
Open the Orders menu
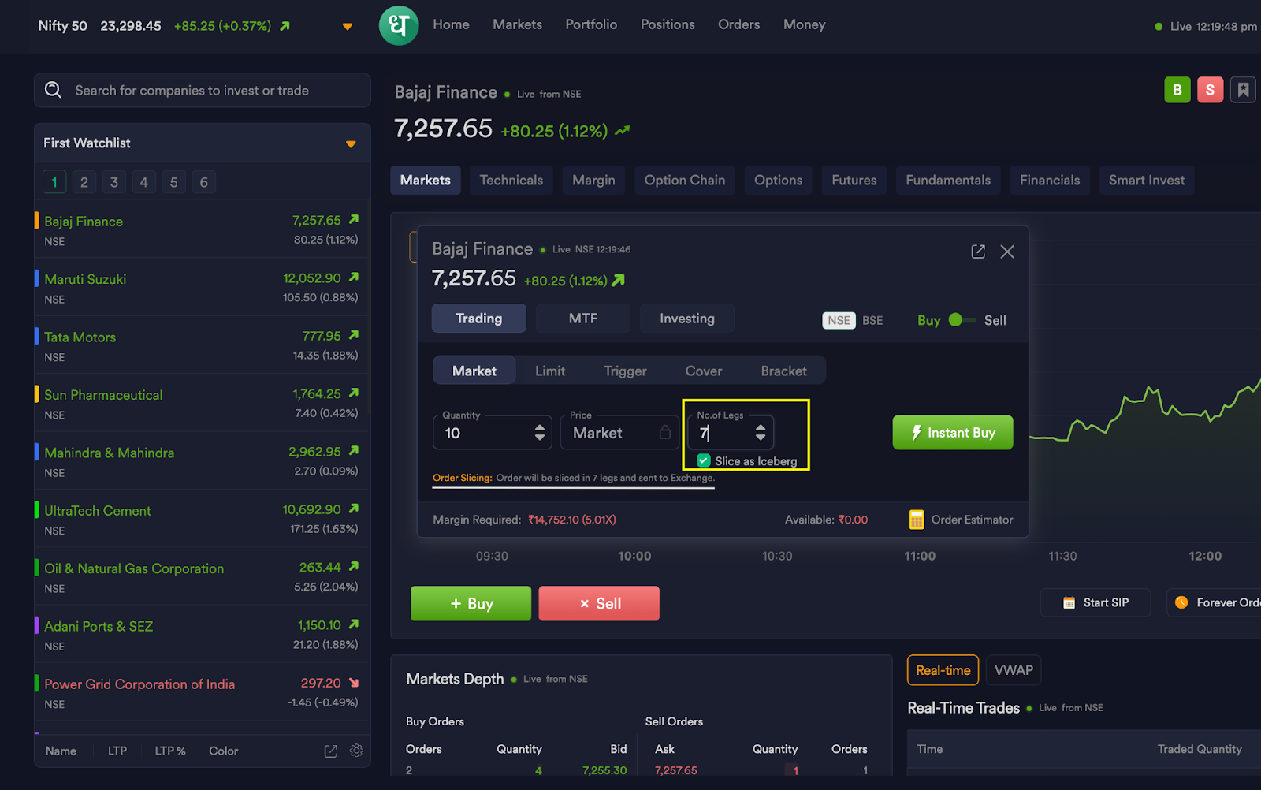pos(738,24)
